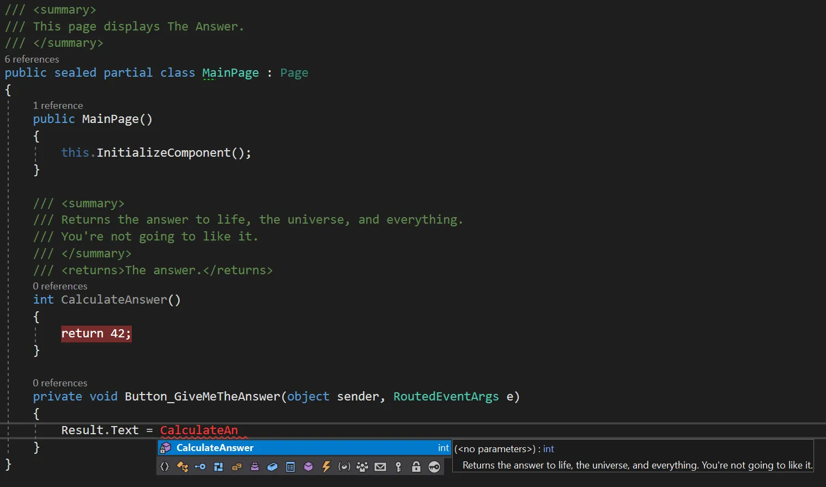Toggle the envelope filter in IntelliSense bar

[x=380, y=466]
